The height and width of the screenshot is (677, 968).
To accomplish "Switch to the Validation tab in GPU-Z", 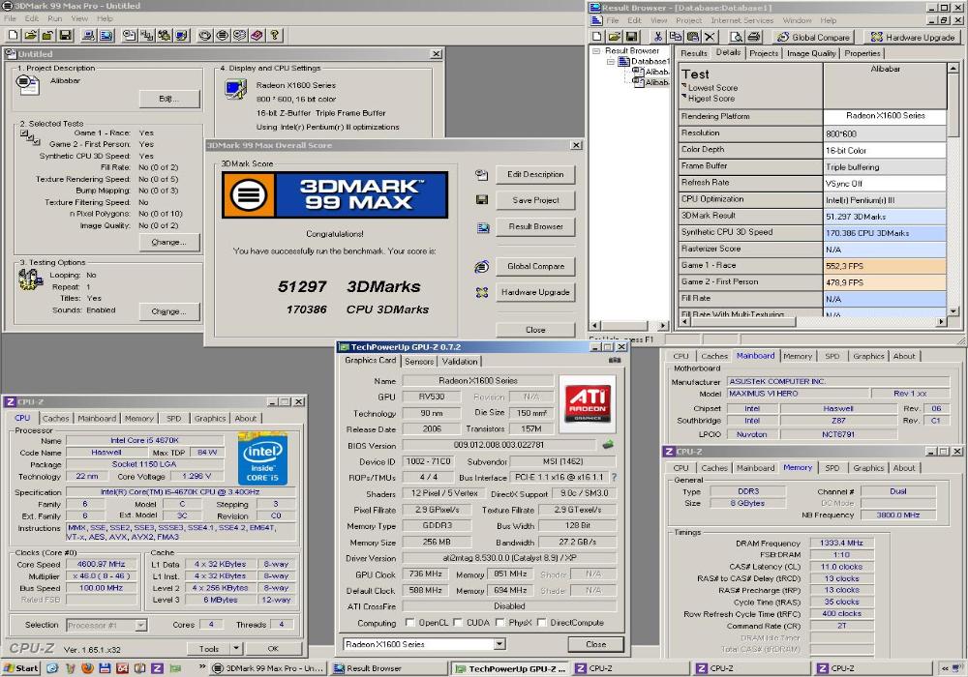I will click(460, 362).
